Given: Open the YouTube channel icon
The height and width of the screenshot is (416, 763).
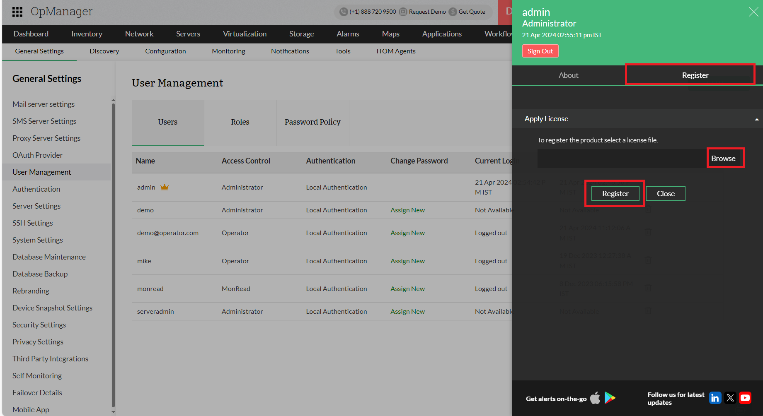Looking at the screenshot, I should [x=745, y=398].
